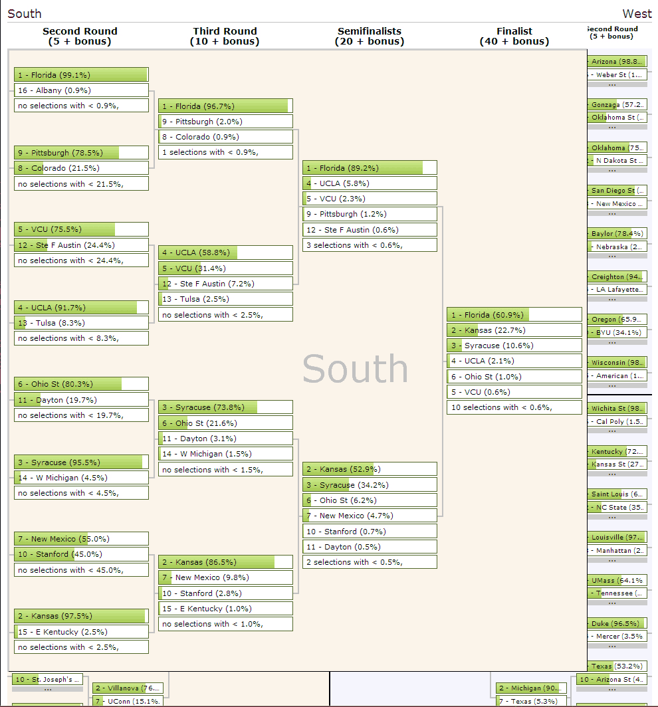Click the 2 - Michigan entry at bottom
The image size is (658, 707).
click(531, 688)
